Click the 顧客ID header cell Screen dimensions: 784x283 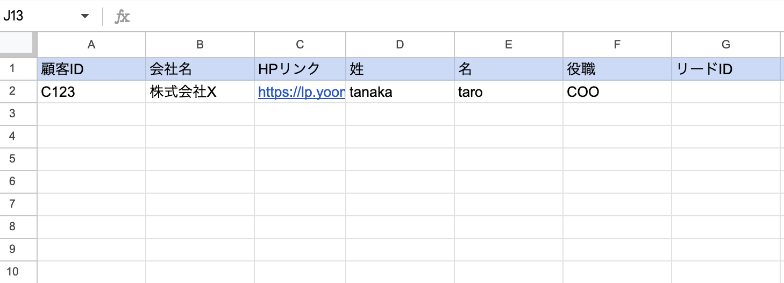(x=91, y=69)
